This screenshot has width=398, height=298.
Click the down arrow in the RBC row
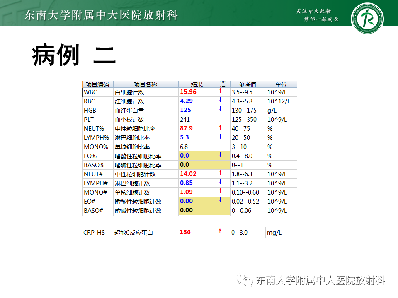tap(220, 100)
